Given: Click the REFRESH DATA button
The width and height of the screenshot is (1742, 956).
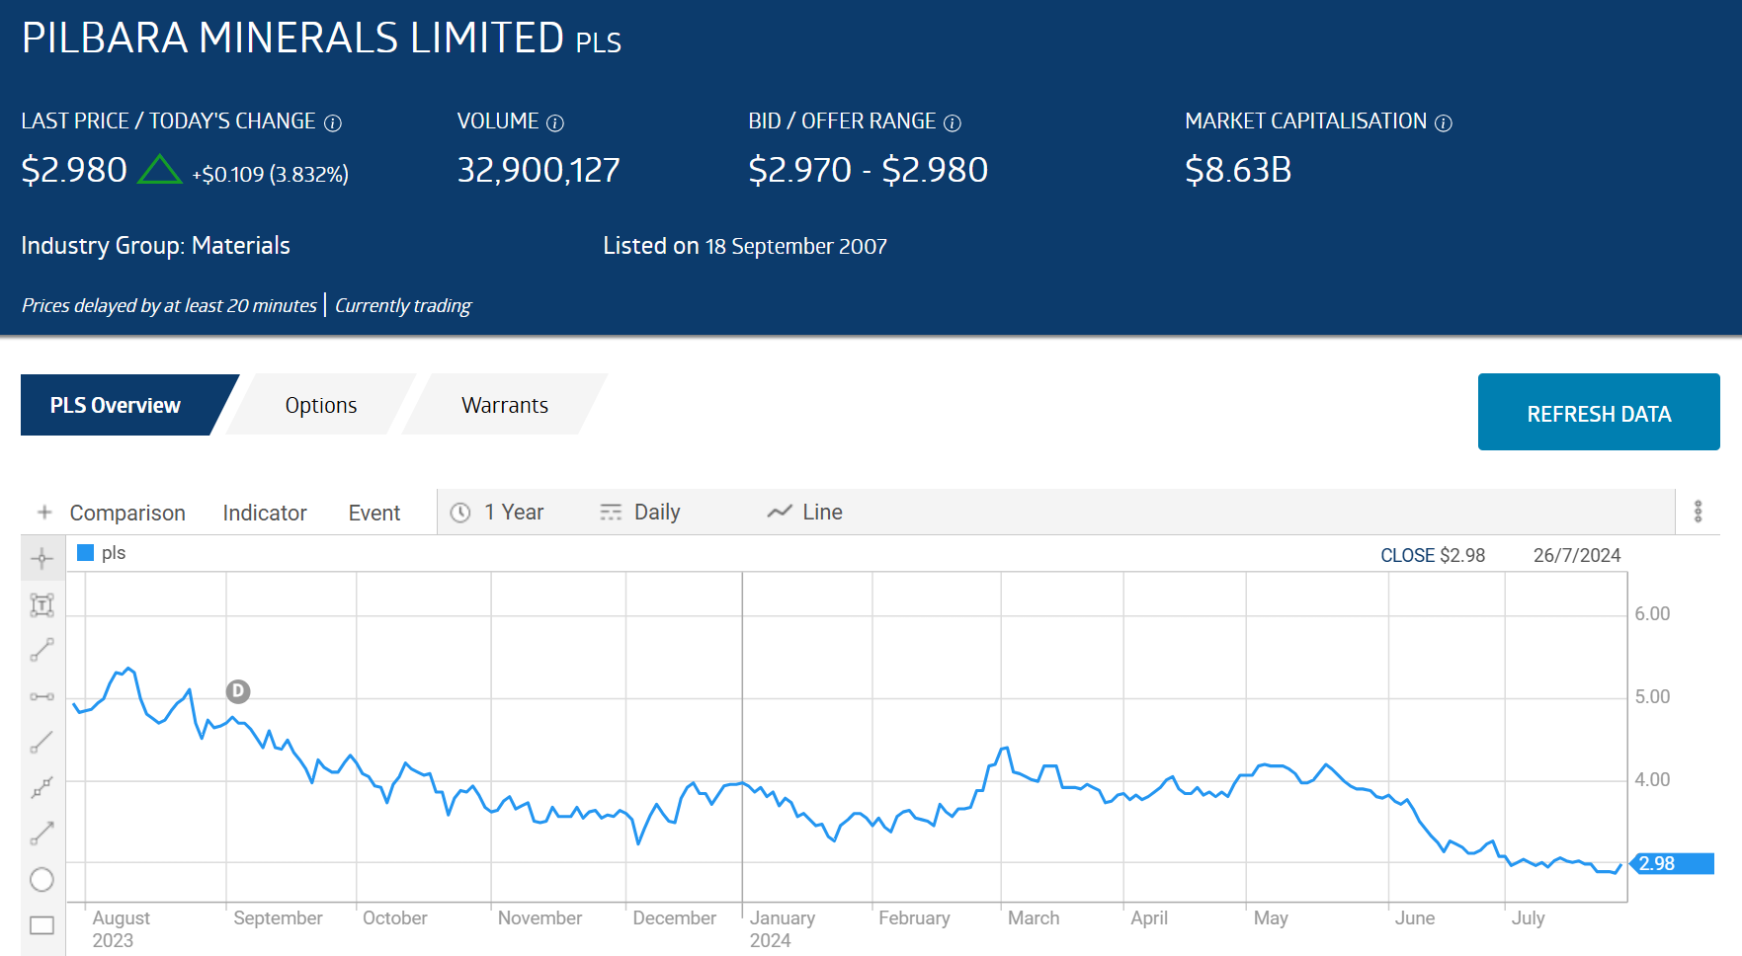Looking at the screenshot, I should (x=1599, y=412).
